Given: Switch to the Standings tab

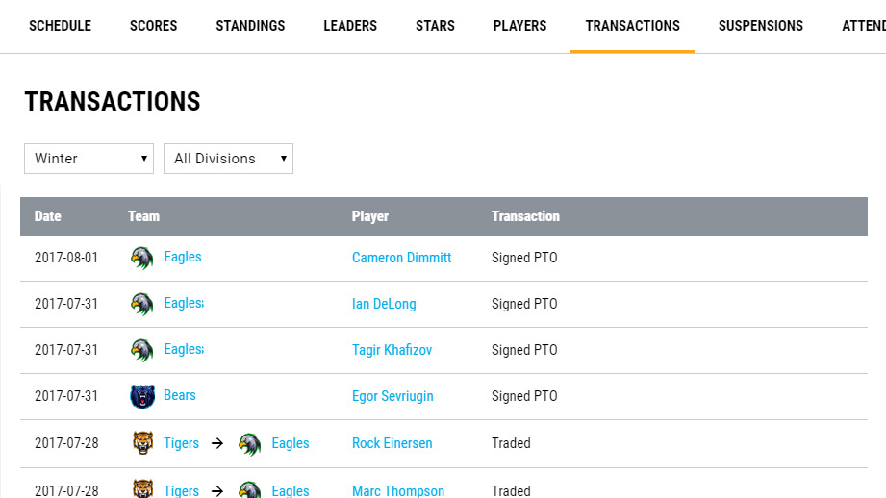Looking at the screenshot, I should (250, 26).
